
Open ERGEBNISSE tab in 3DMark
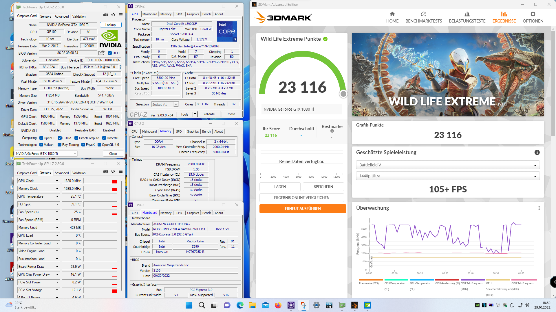(504, 17)
